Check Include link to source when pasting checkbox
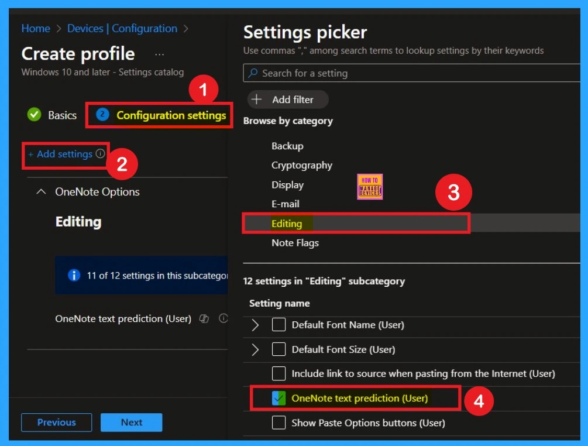This screenshot has width=588, height=446. click(278, 373)
